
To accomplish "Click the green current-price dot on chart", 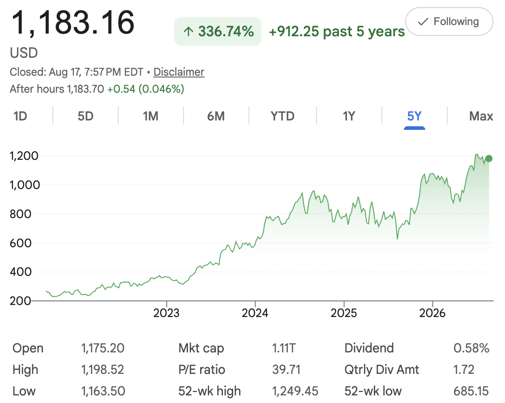I will tap(488, 159).
